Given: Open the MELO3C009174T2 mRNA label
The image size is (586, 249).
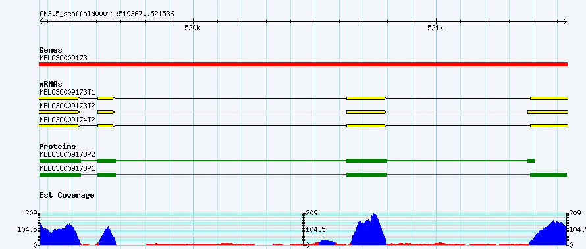Looking at the screenshot, I should click(x=67, y=120).
